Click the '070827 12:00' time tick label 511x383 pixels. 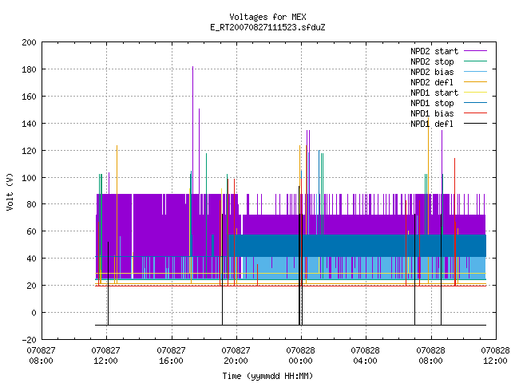tap(106, 356)
